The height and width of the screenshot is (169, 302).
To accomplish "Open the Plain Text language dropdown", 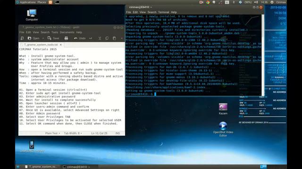I will [x=52, y=133].
